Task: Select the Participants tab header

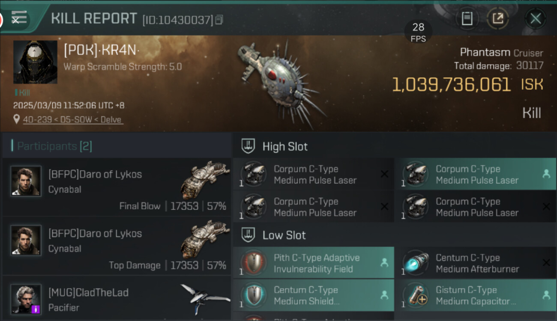Action: coord(54,146)
